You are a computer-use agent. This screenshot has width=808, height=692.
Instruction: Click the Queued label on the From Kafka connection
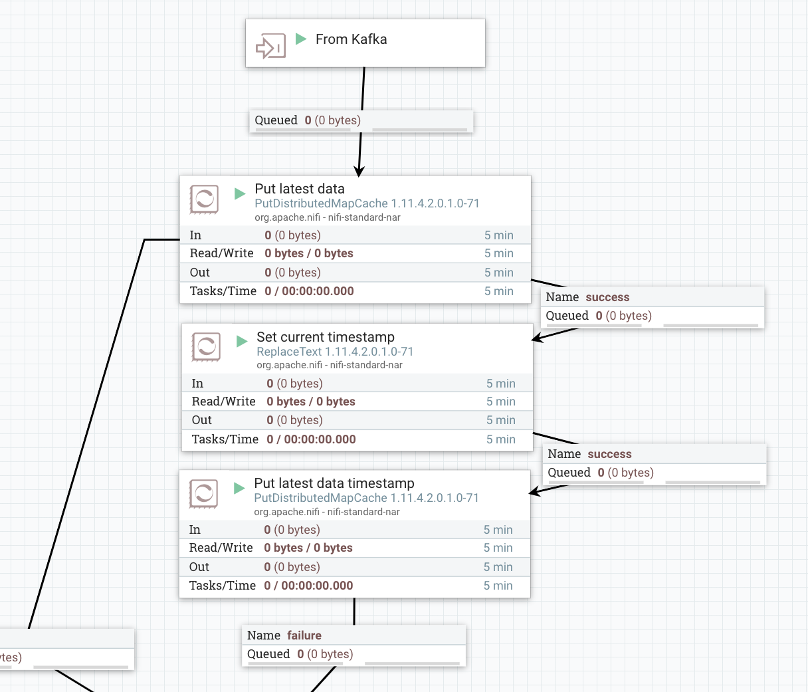pyautogui.click(x=276, y=120)
